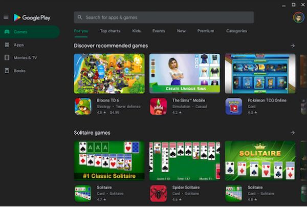
Task: Open the #1 Classic Solitaire banner
Action: pyautogui.click(x=109, y=160)
